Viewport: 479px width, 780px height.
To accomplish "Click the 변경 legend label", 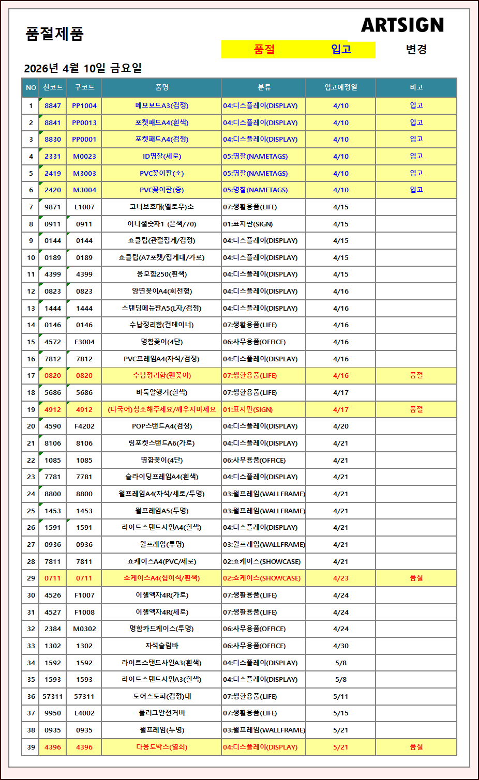I will 416,50.
